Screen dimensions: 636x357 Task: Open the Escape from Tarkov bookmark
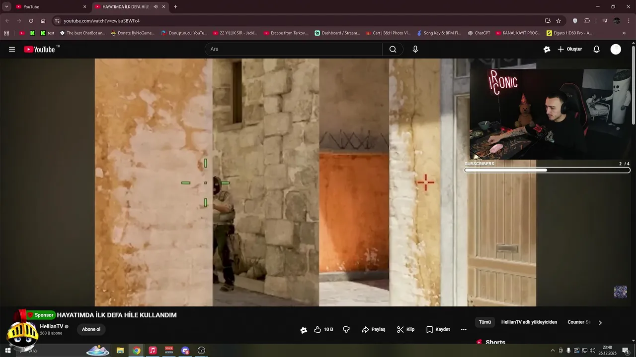pos(286,33)
